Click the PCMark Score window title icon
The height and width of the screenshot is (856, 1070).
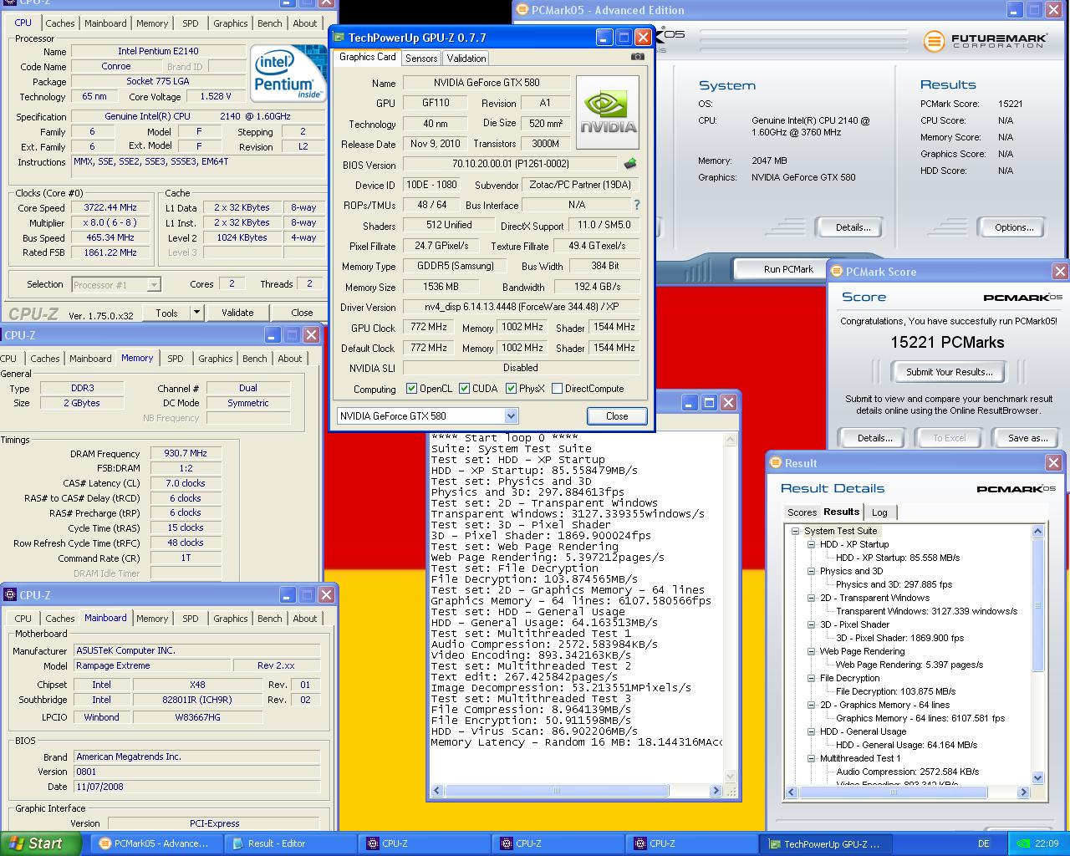coord(836,272)
